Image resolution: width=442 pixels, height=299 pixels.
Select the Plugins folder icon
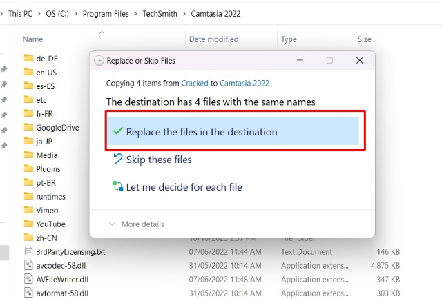coord(28,168)
